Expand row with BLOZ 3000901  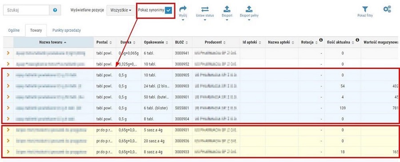[8, 97]
